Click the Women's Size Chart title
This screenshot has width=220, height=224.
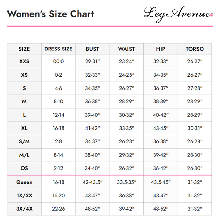[50, 14]
